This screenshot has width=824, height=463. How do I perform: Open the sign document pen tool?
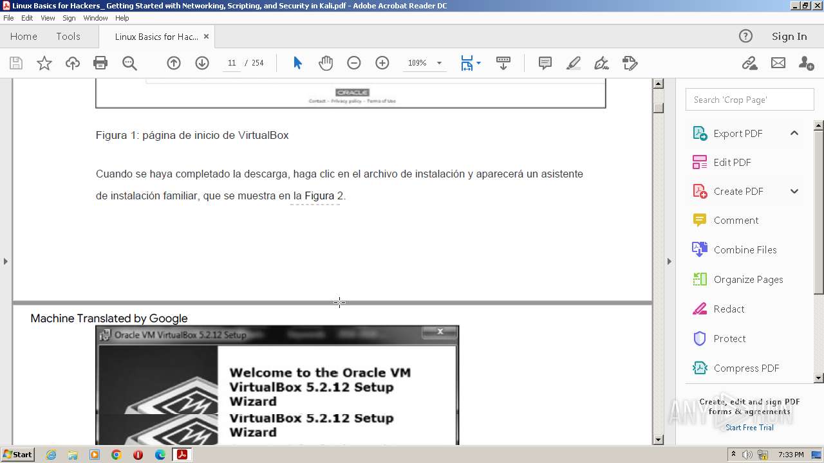pos(602,63)
